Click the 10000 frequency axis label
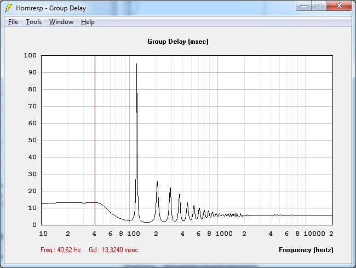The height and width of the screenshot is (268, 356). pyautogui.click(x=314, y=234)
